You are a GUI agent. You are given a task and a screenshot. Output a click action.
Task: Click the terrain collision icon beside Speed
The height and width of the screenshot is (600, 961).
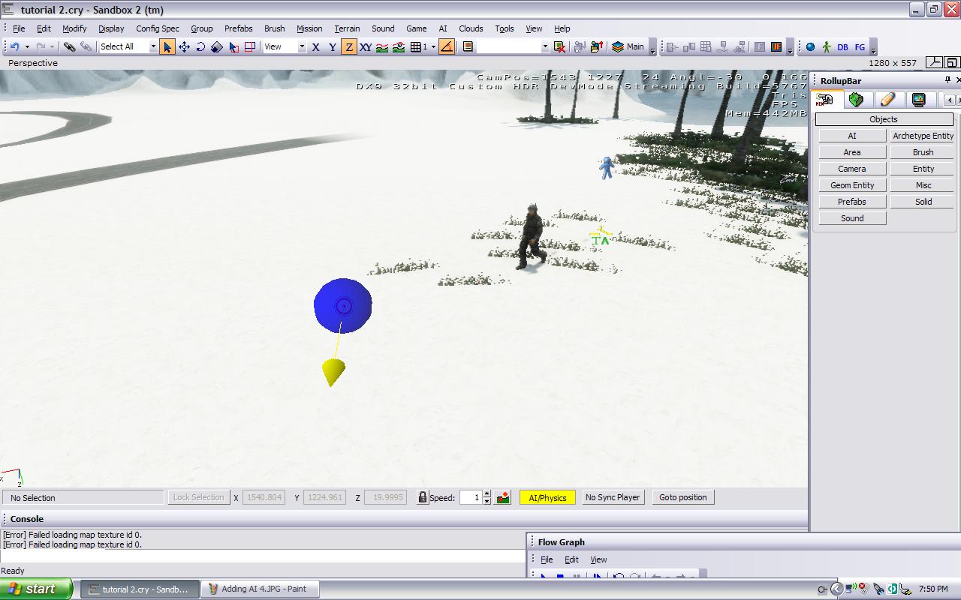point(503,497)
